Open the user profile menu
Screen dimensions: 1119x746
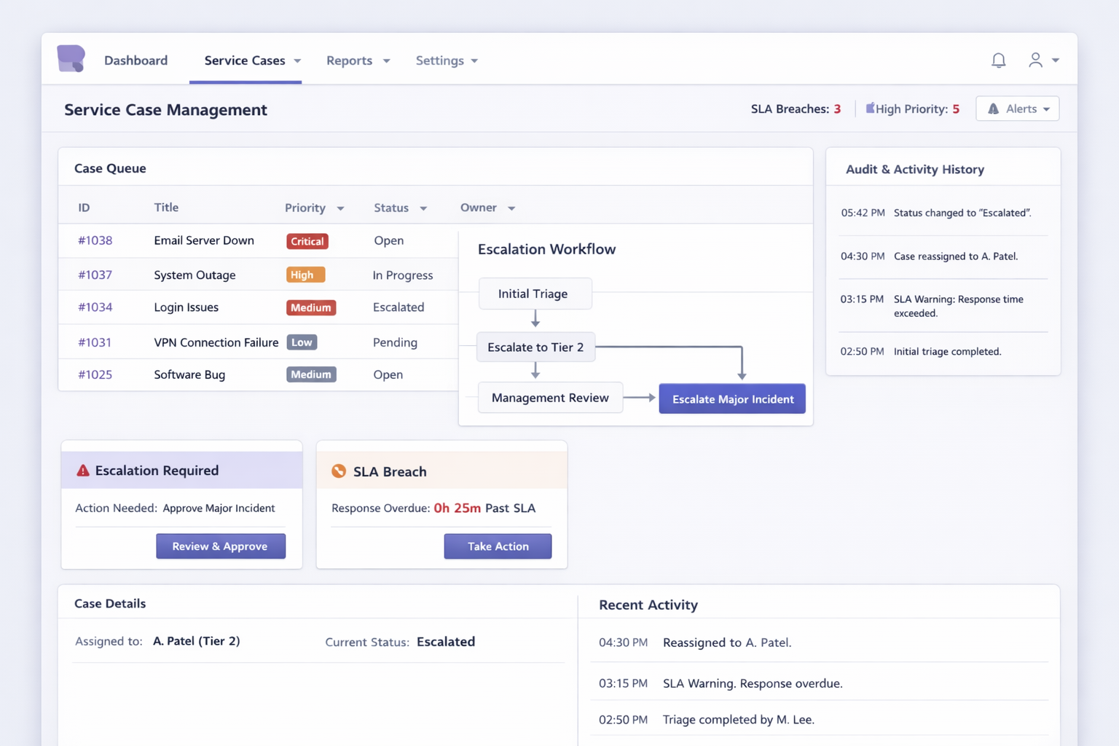[x=1043, y=60]
